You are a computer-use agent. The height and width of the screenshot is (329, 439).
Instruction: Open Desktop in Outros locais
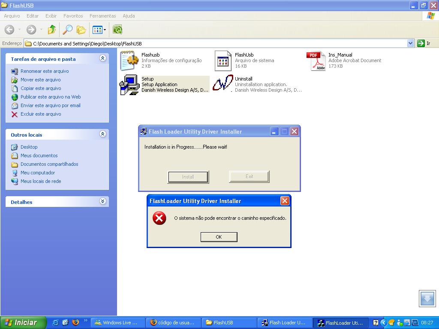(29, 147)
